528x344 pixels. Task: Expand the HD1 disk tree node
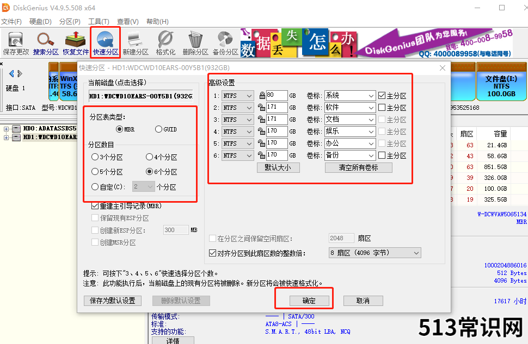pos(6,137)
